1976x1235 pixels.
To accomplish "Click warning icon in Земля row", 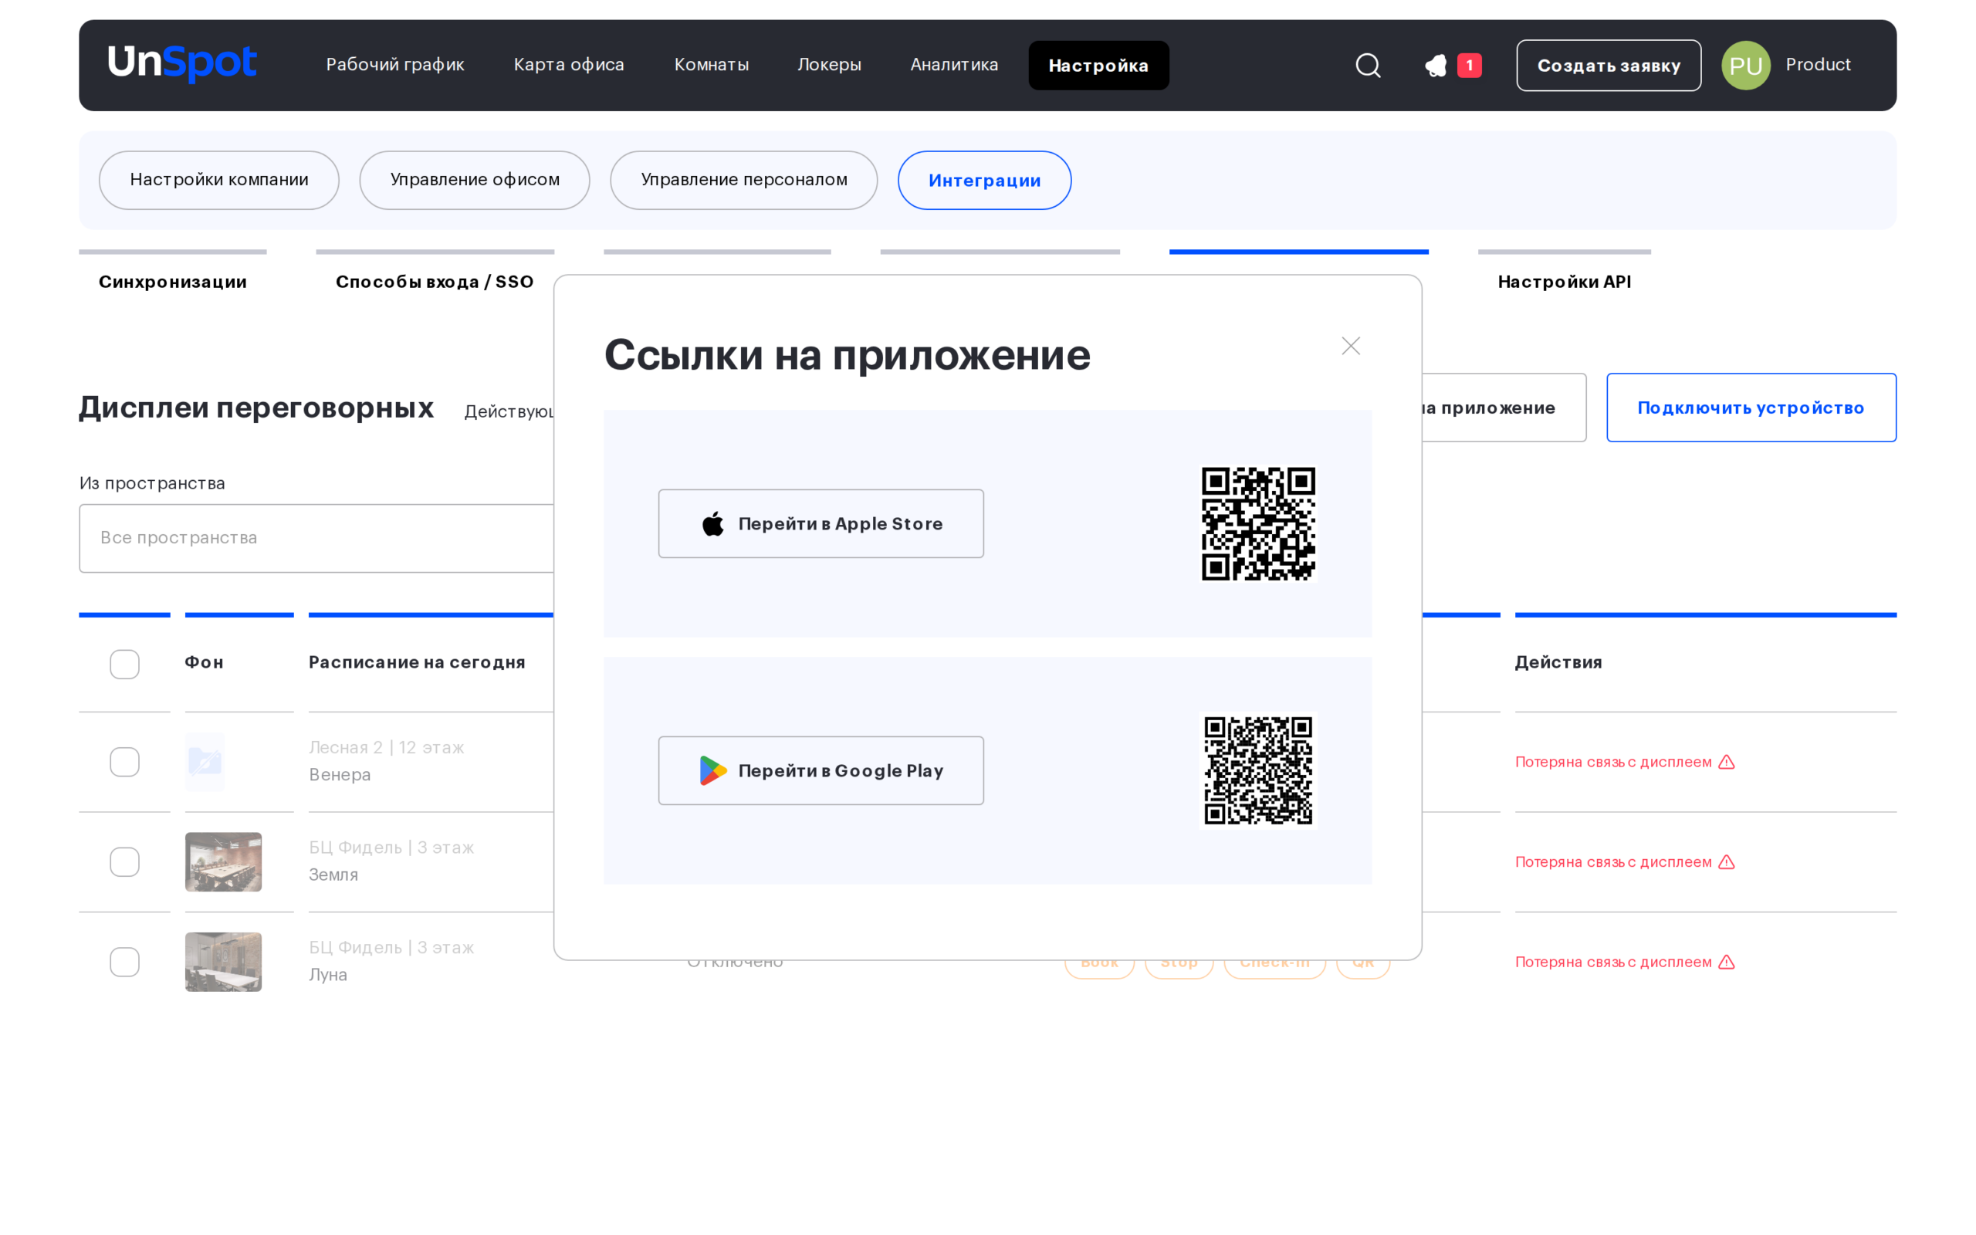I will [1726, 861].
